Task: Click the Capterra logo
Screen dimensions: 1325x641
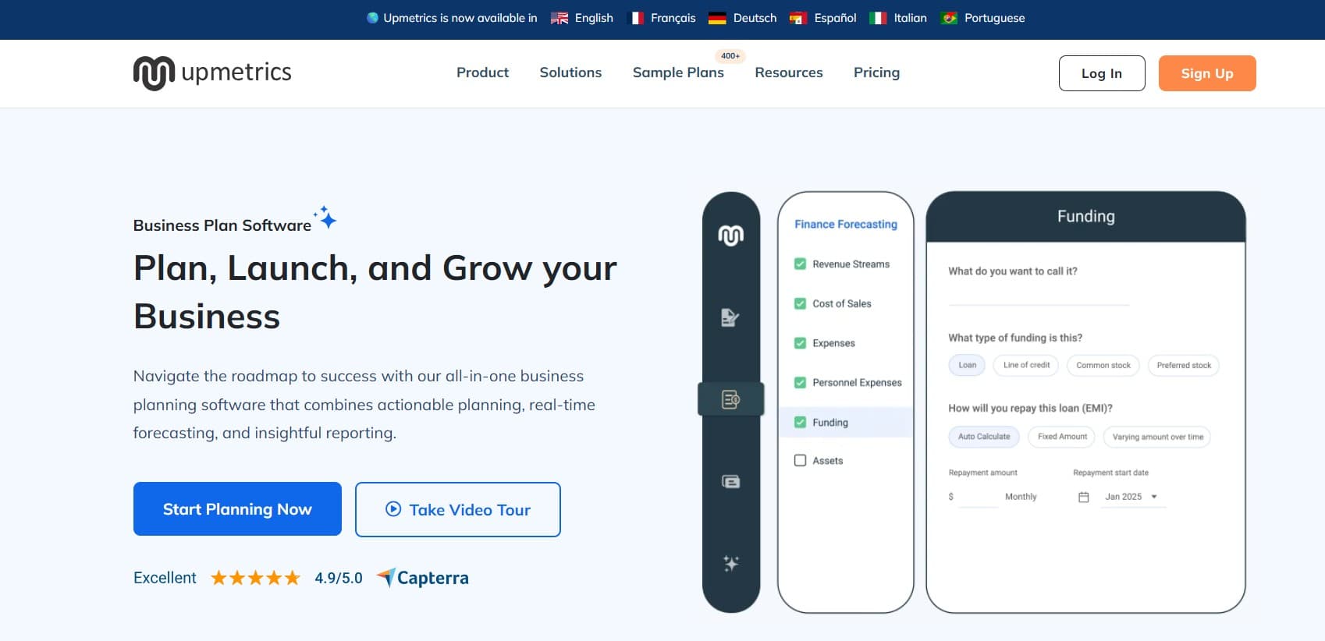Action: click(423, 578)
